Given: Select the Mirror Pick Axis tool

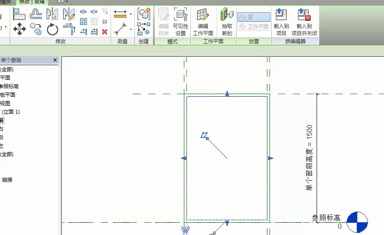Looking at the screenshot, I should tap(52, 14).
